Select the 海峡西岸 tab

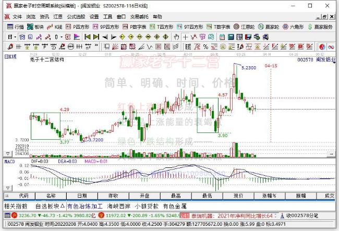point(119,206)
